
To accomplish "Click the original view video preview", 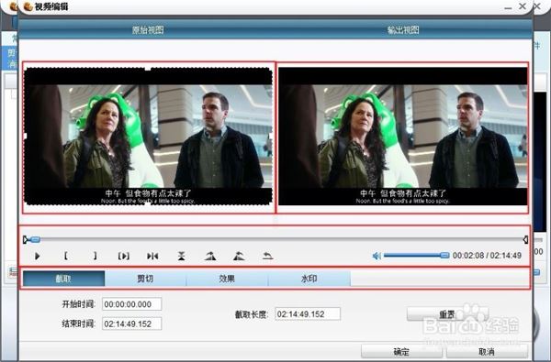I will click(148, 137).
